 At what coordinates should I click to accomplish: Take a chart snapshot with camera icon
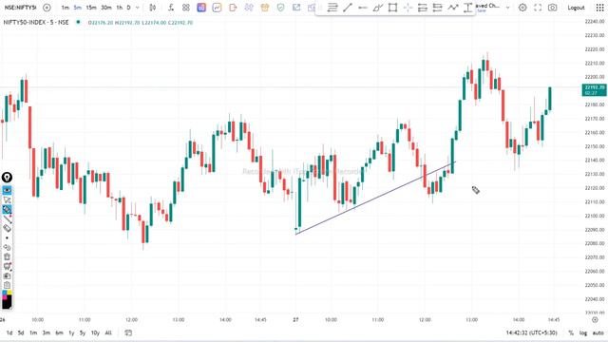(553, 8)
